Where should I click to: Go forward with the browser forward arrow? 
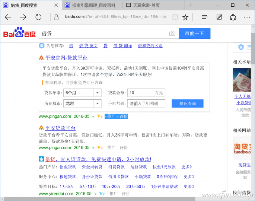click(23, 17)
